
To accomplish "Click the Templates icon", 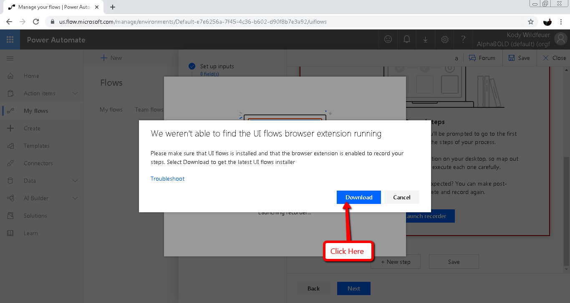I will [x=10, y=146].
